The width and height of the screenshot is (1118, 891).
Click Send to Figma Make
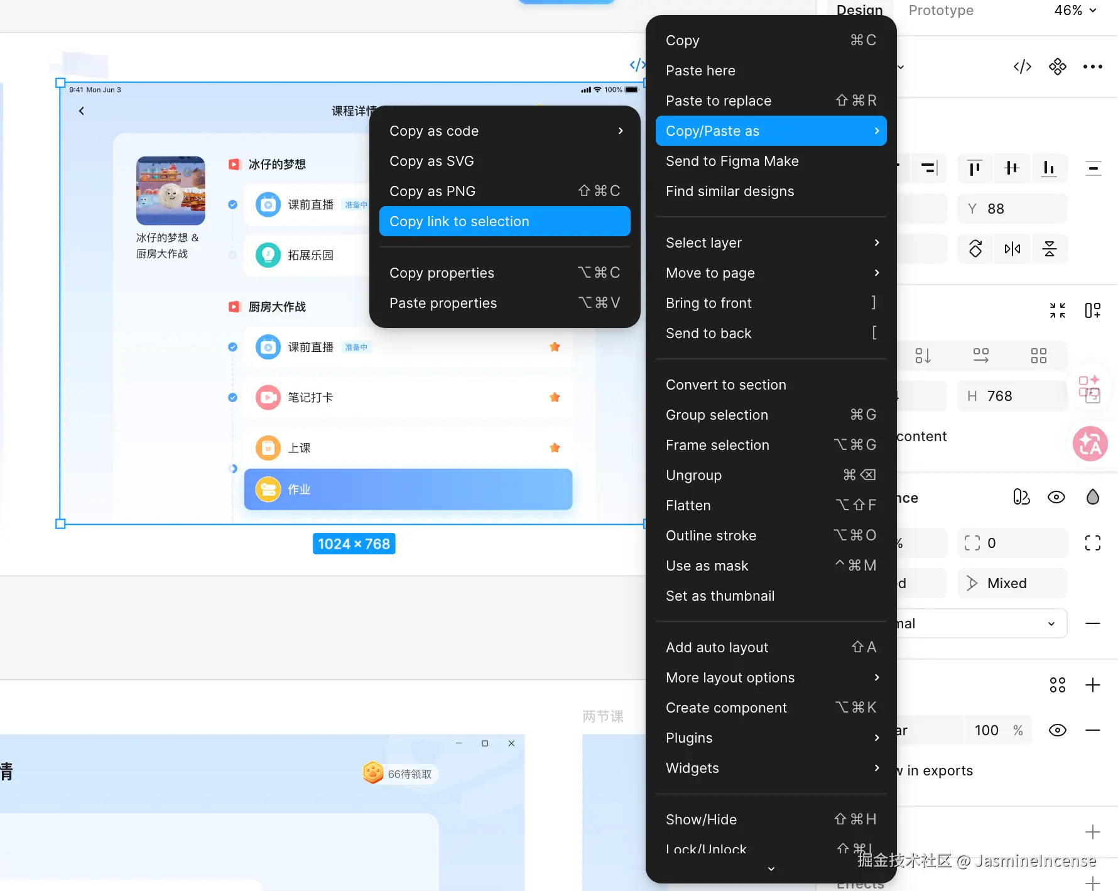click(771, 161)
